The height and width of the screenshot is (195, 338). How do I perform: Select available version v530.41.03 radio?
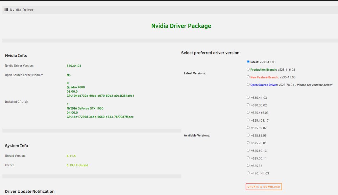coord(248,97)
